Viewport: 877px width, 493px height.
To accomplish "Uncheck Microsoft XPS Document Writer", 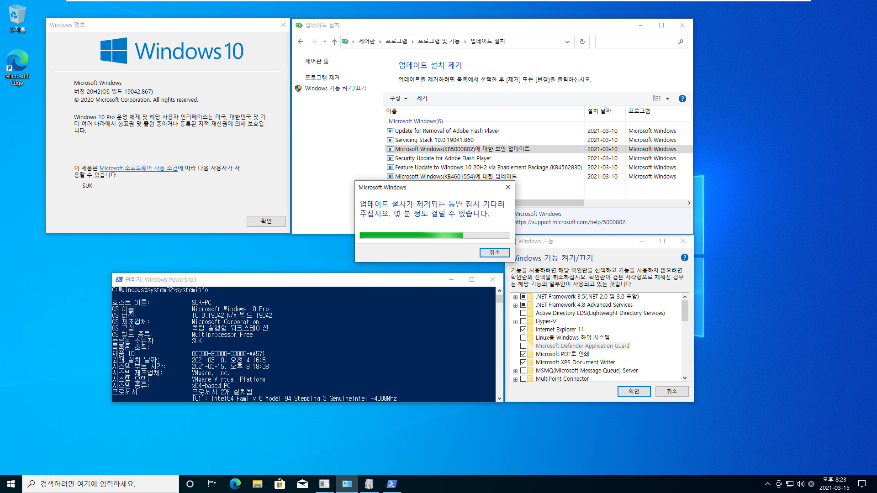I will coord(523,362).
